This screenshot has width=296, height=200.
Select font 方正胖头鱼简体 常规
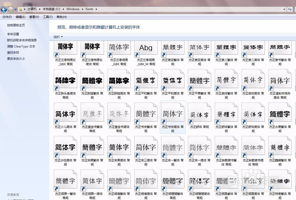pos(65,84)
